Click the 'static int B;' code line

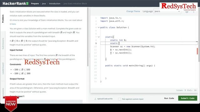[118, 40]
